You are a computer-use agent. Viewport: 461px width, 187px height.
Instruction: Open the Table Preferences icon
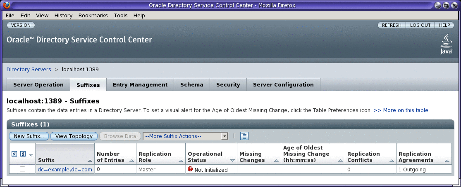click(x=244, y=136)
